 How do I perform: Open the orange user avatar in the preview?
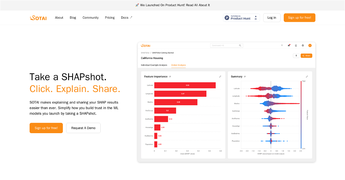[x=310, y=45]
